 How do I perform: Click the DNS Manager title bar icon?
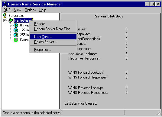pos(5,4)
